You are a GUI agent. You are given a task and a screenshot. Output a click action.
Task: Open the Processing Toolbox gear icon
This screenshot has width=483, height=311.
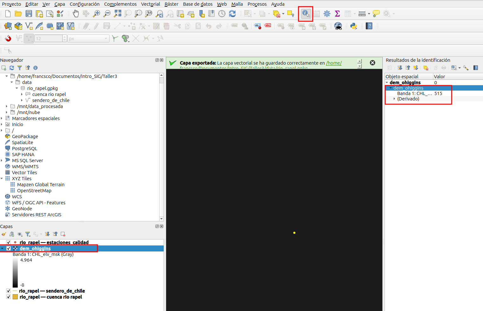pos(327,14)
